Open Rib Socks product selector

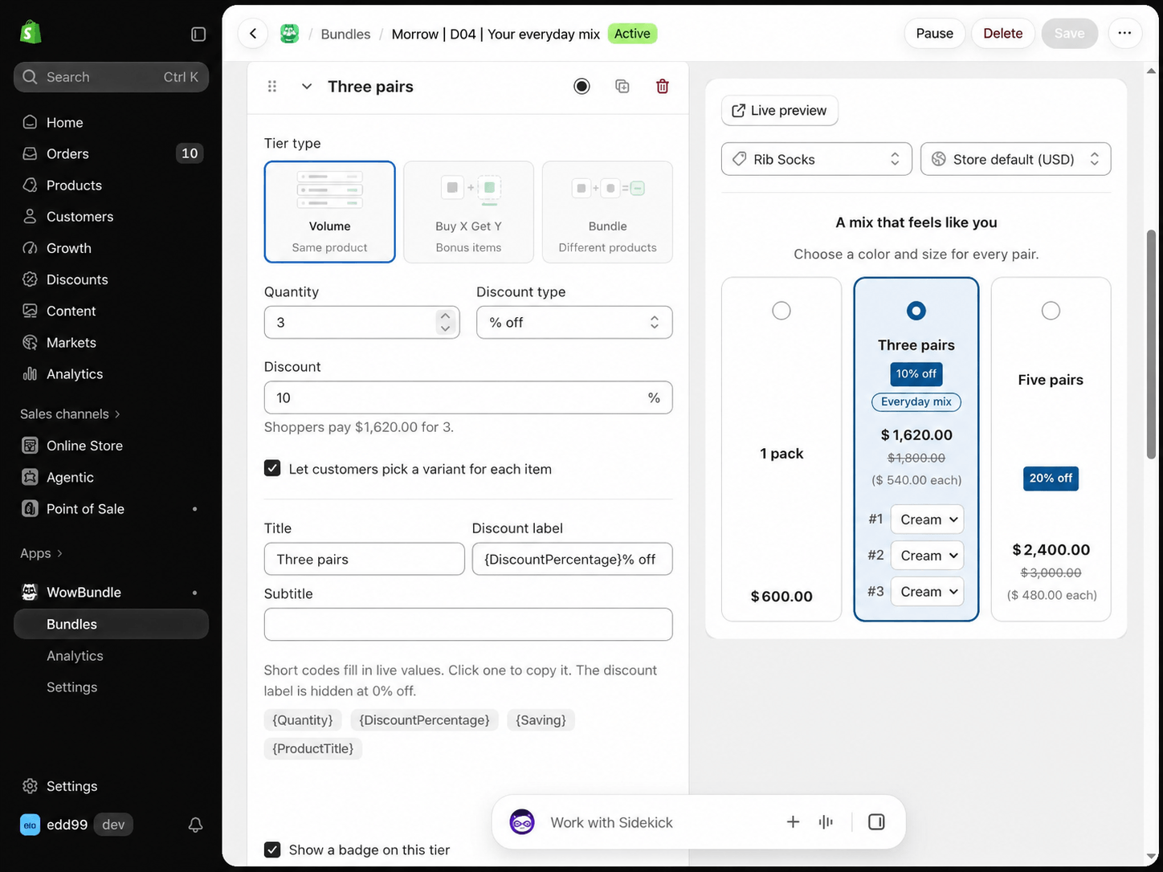click(817, 159)
